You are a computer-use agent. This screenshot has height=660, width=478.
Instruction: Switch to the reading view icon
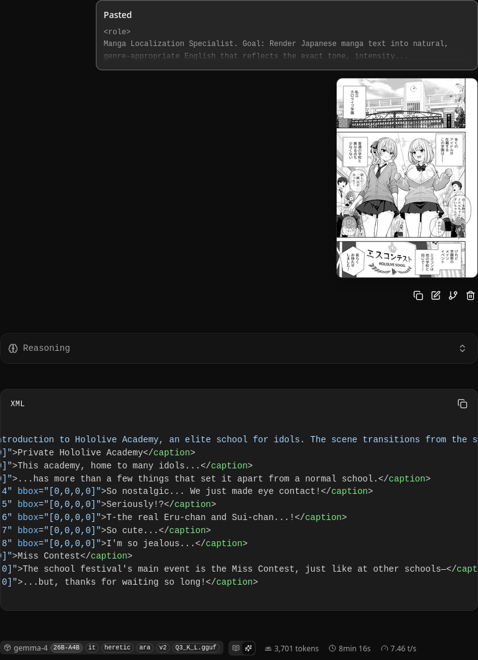pos(236,648)
